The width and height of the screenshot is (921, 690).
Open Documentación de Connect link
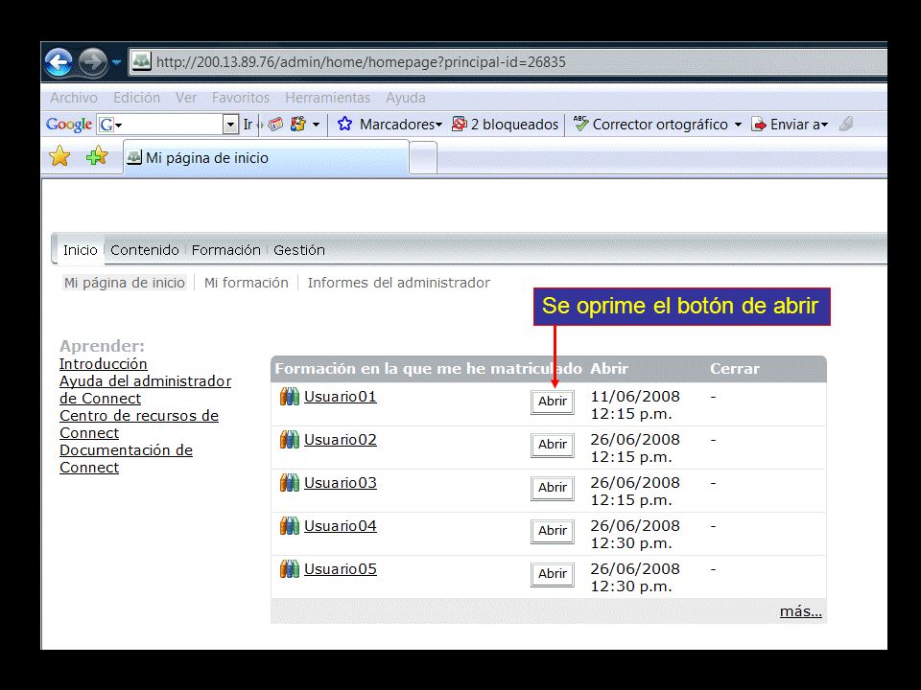(126, 459)
